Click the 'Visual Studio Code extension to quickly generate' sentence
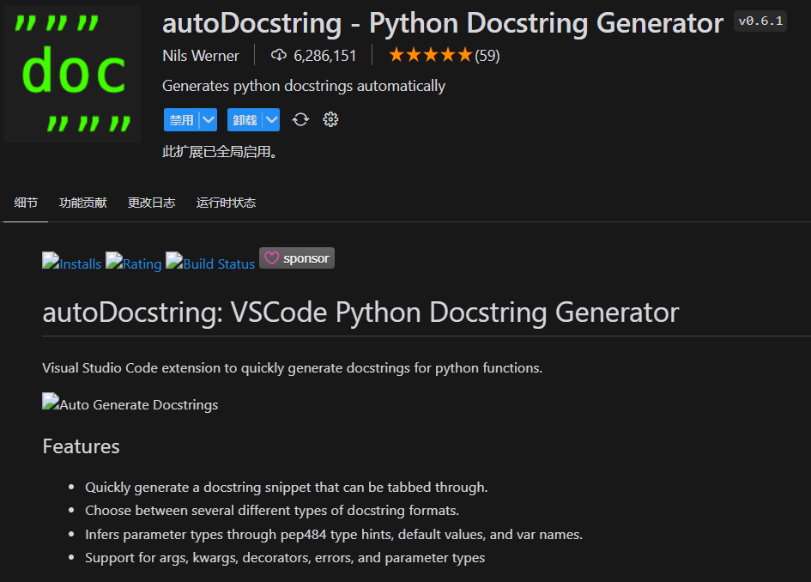The height and width of the screenshot is (582, 811). (x=293, y=367)
